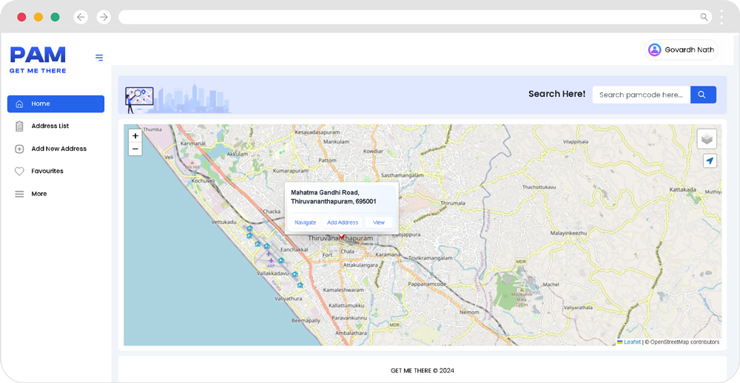Viewport: 740px width, 383px height.
Task: Click the plus icon beside Add New Address
Action: point(19,149)
